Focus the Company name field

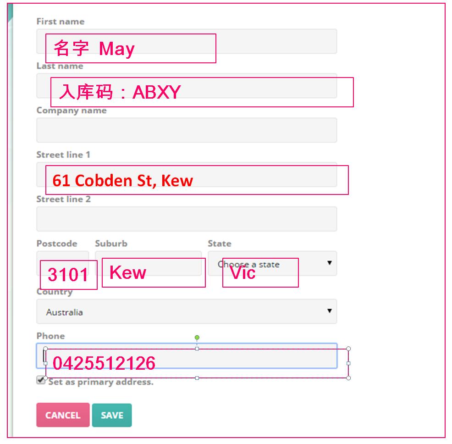pyautogui.click(x=187, y=130)
